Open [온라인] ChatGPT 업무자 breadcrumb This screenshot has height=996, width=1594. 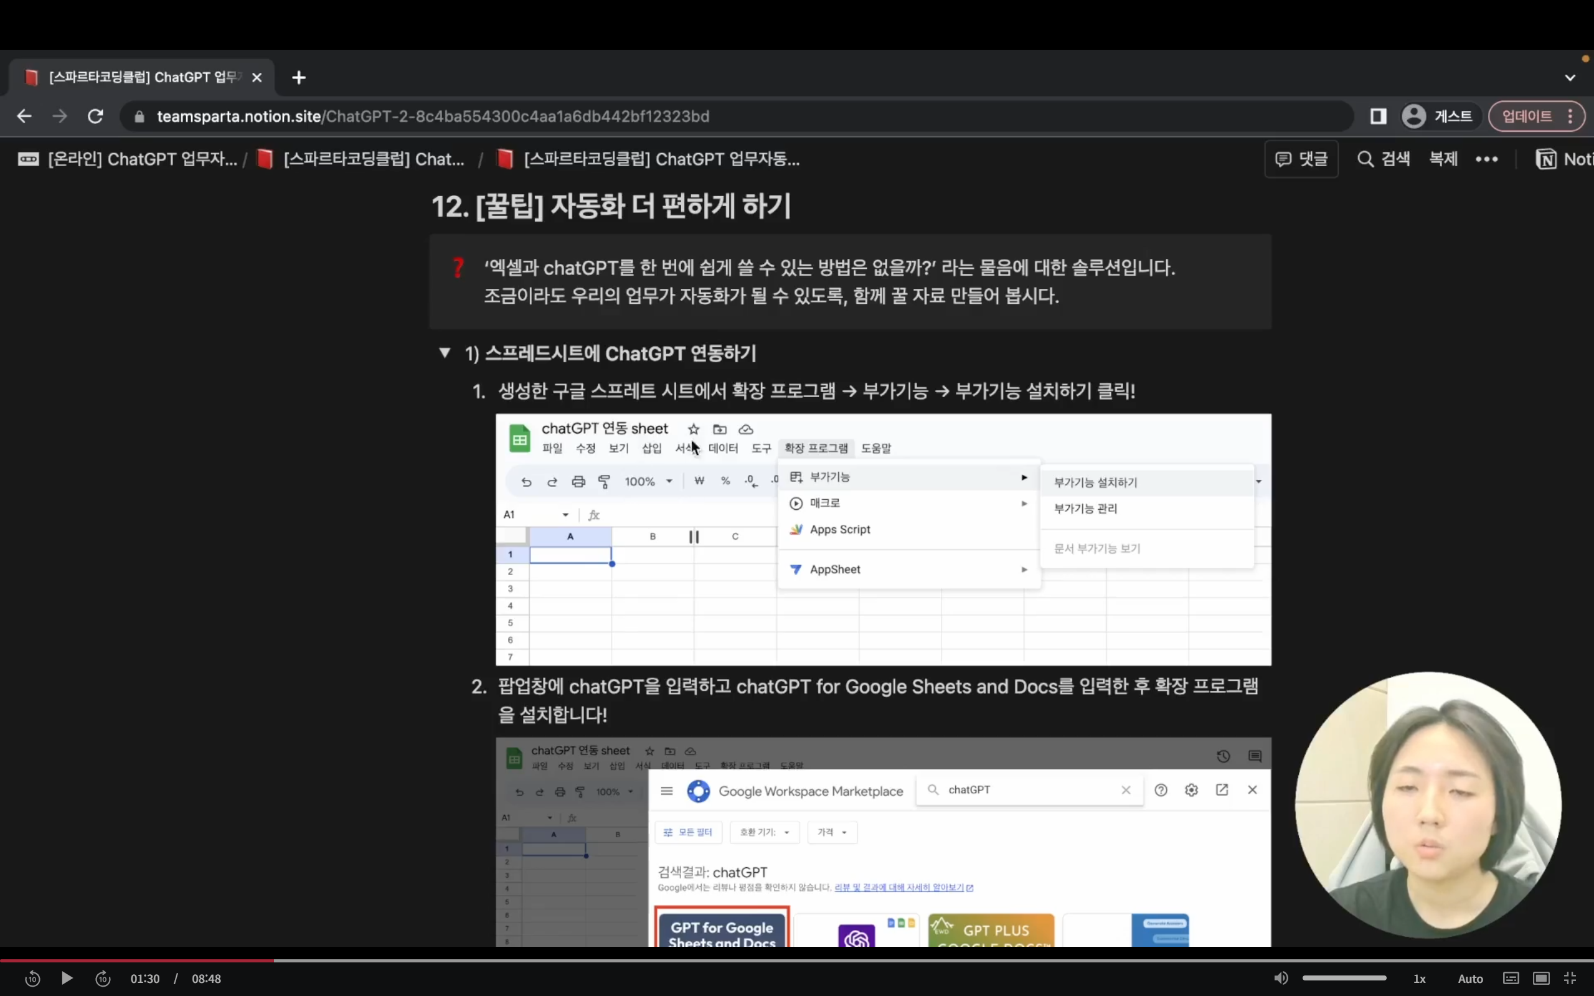128,159
